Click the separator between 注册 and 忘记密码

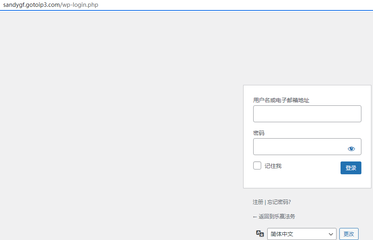pyautogui.click(x=265, y=202)
